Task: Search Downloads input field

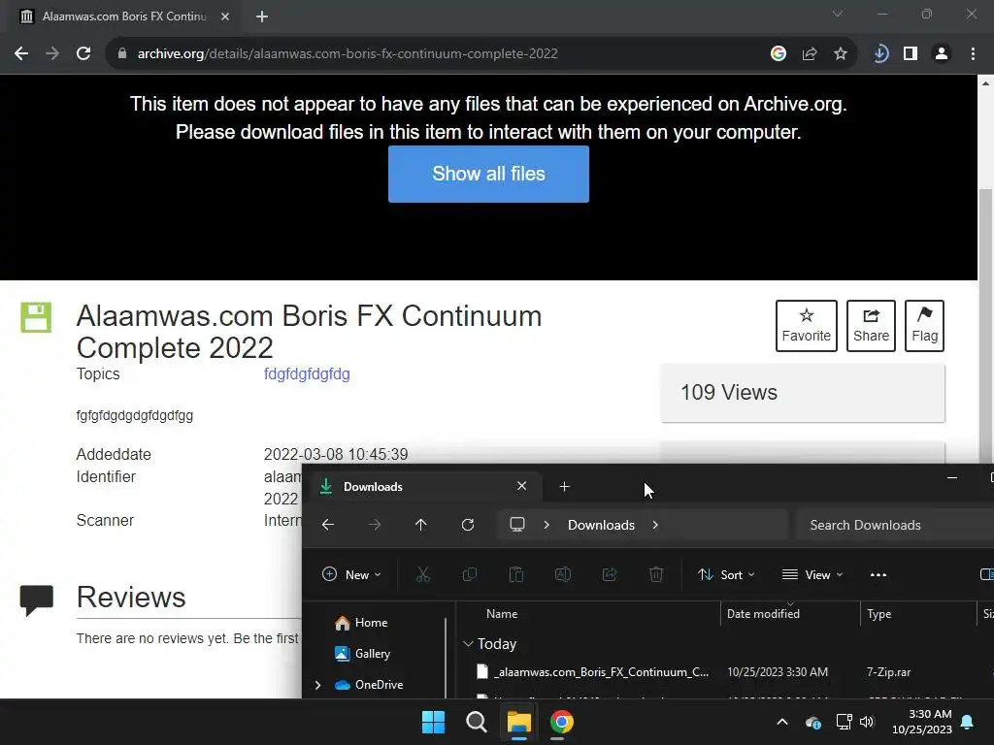Action: point(894,525)
